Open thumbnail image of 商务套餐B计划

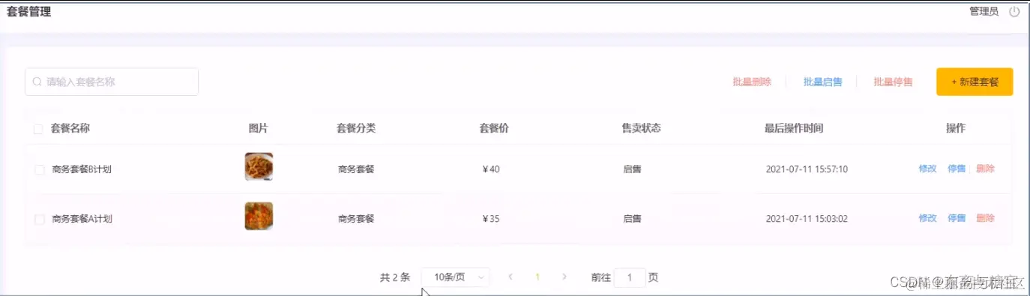[x=259, y=166]
